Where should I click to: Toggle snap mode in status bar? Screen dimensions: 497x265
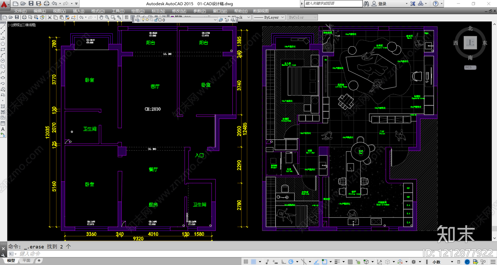(253, 262)
